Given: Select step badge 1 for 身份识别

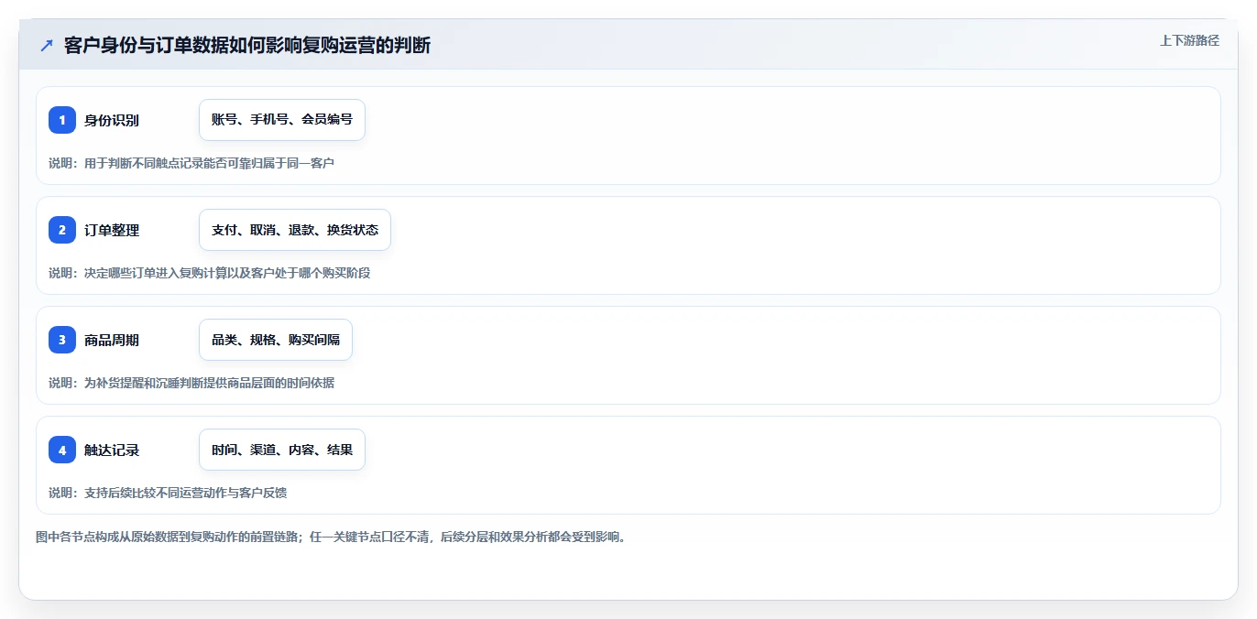Looking at the screenshot, I should (x=62, y=120).
